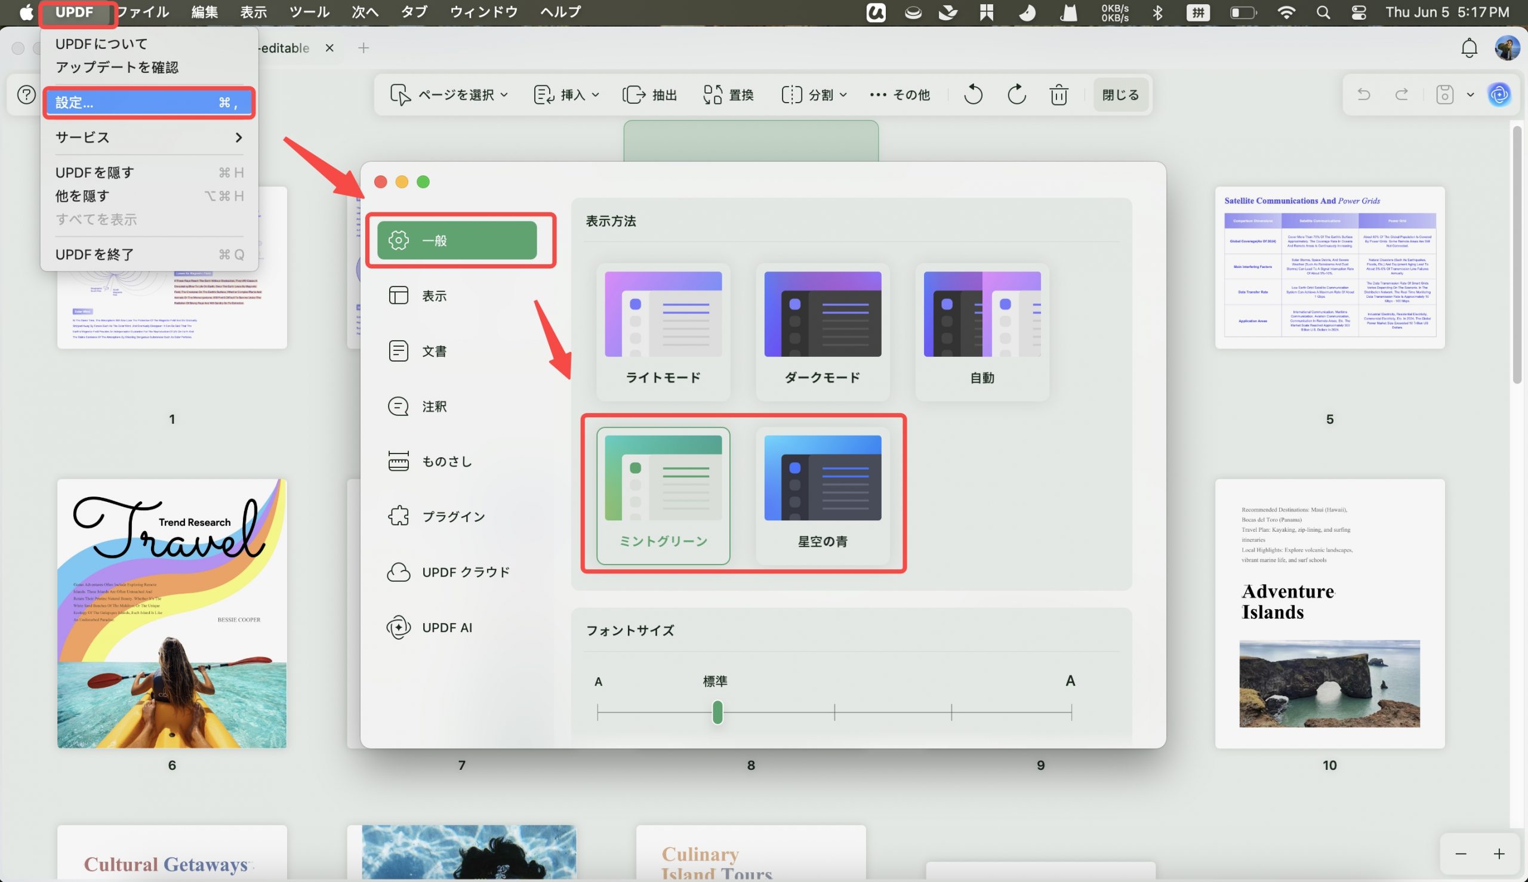Image resolution: width=1528 pixels, height=882 pixels.
Task: Open the ヘルプ menu
Action: [560, 12]
